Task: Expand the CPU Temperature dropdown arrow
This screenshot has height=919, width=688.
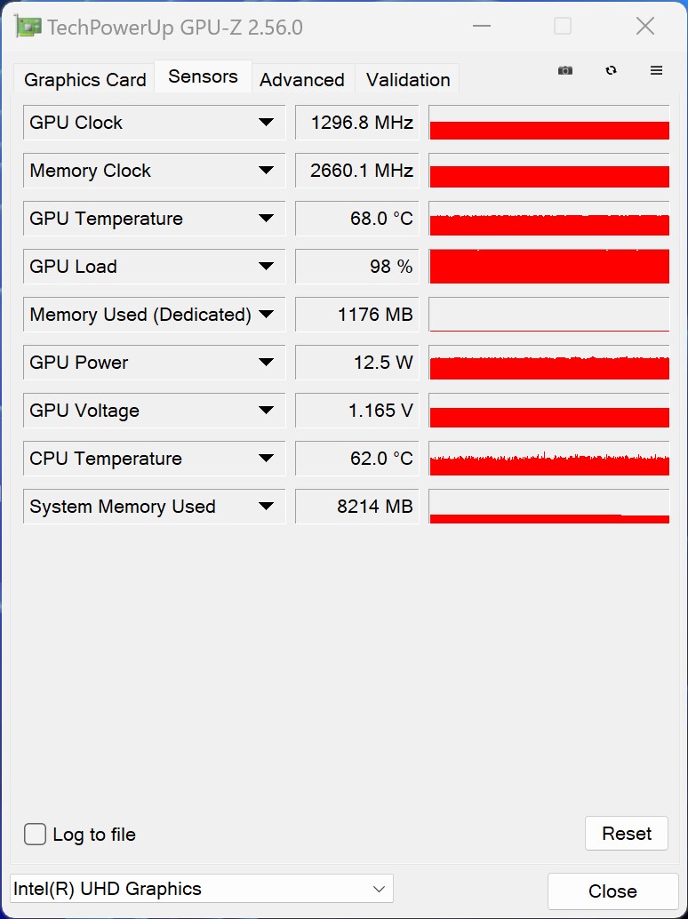Action: [266, 459]
